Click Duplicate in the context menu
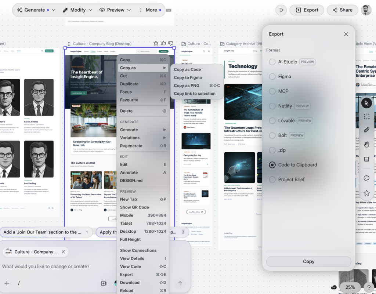Viewport: 376px width, 294px height. pyautogui.click(x=143, y=84)
